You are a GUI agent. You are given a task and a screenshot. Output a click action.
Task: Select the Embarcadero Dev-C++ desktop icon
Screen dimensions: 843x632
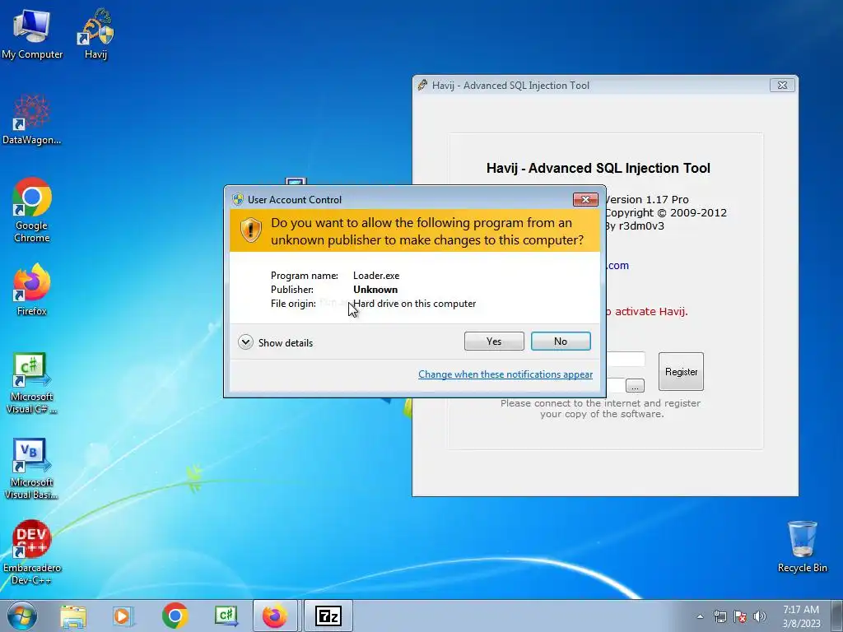(x=32, y=552)
